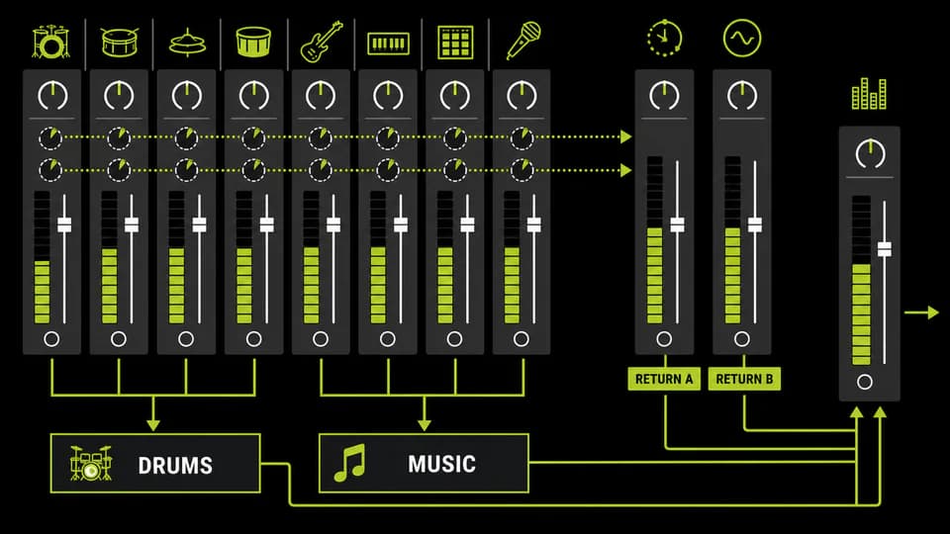
Task: Click the tom channel pan knob
Action: coord(254,95)
